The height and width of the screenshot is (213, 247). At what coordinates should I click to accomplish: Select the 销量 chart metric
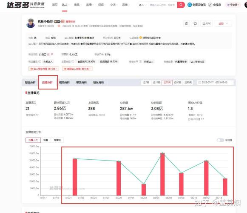pos(45,140)
